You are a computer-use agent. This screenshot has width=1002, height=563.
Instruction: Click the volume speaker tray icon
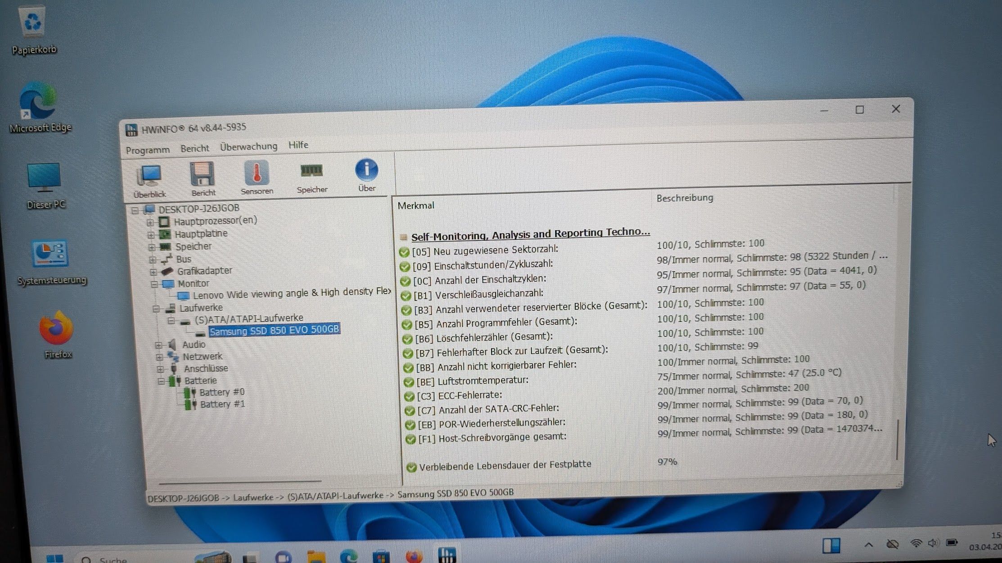pyautogui.click(x=933, y=543)
